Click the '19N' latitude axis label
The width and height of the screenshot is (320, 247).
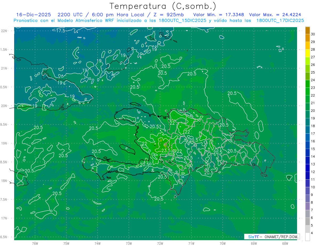(x=4, y=143)
